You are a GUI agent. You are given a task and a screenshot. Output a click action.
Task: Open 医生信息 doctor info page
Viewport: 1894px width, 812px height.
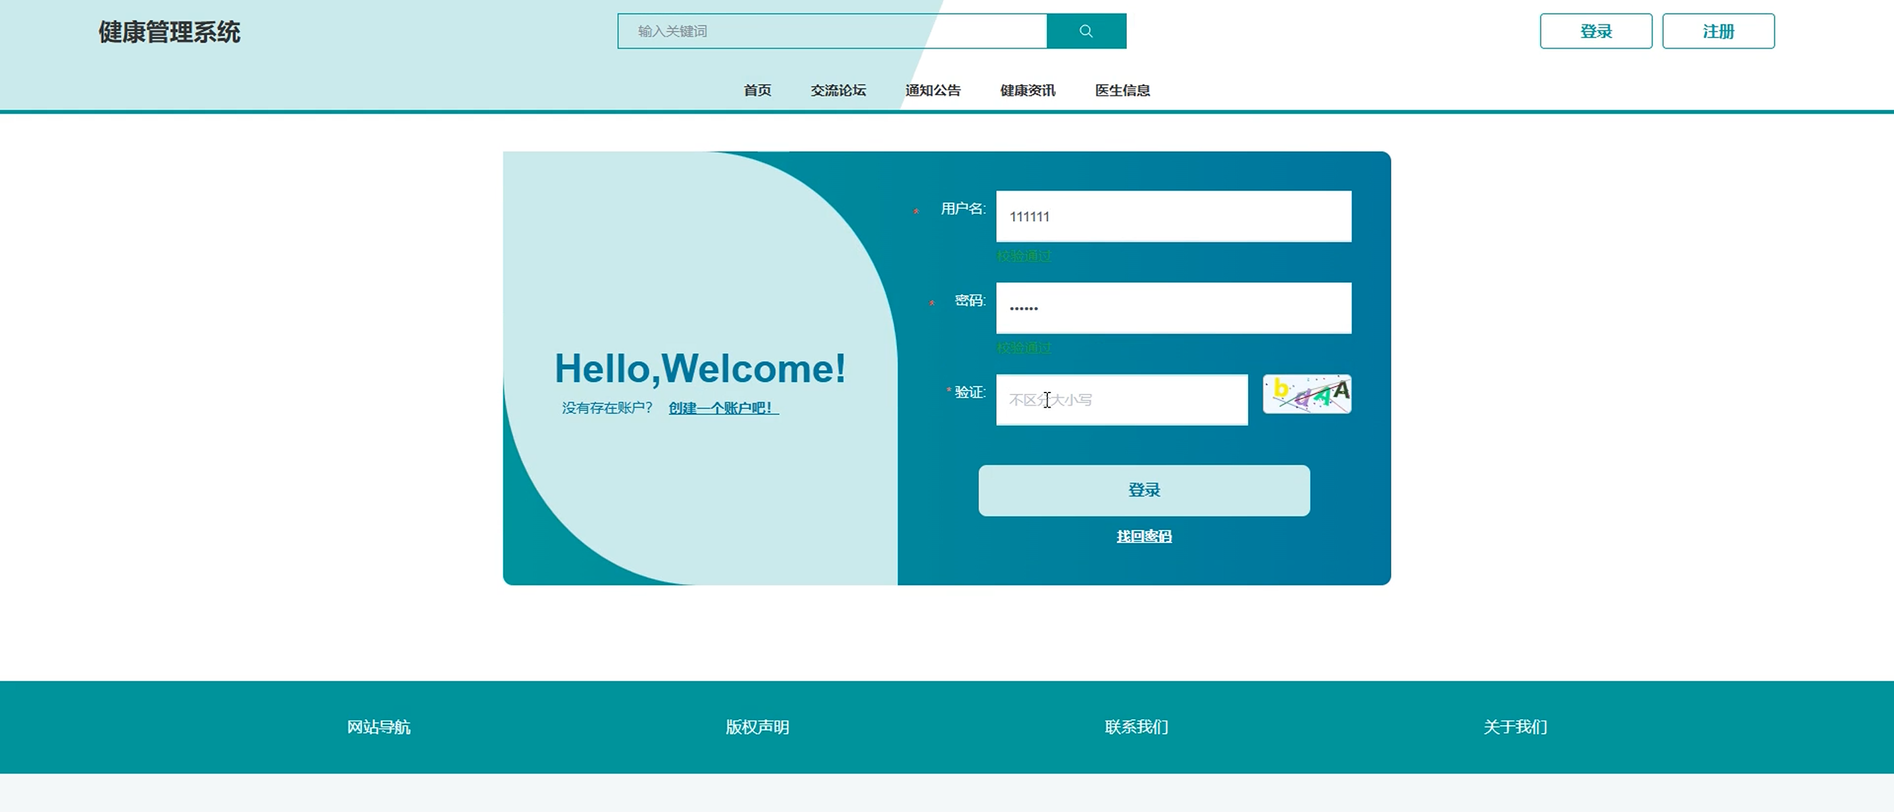click(x=1122, y=90)
